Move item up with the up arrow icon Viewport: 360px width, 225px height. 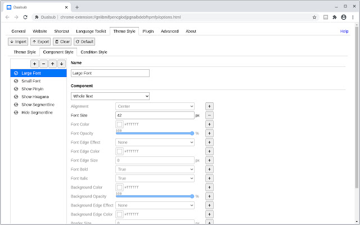52,64
